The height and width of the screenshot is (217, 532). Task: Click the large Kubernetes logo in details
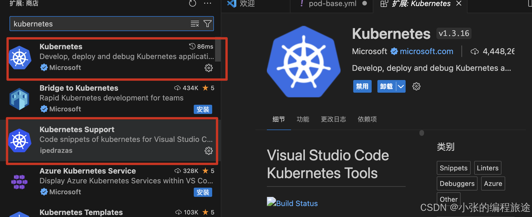point(303,62)
